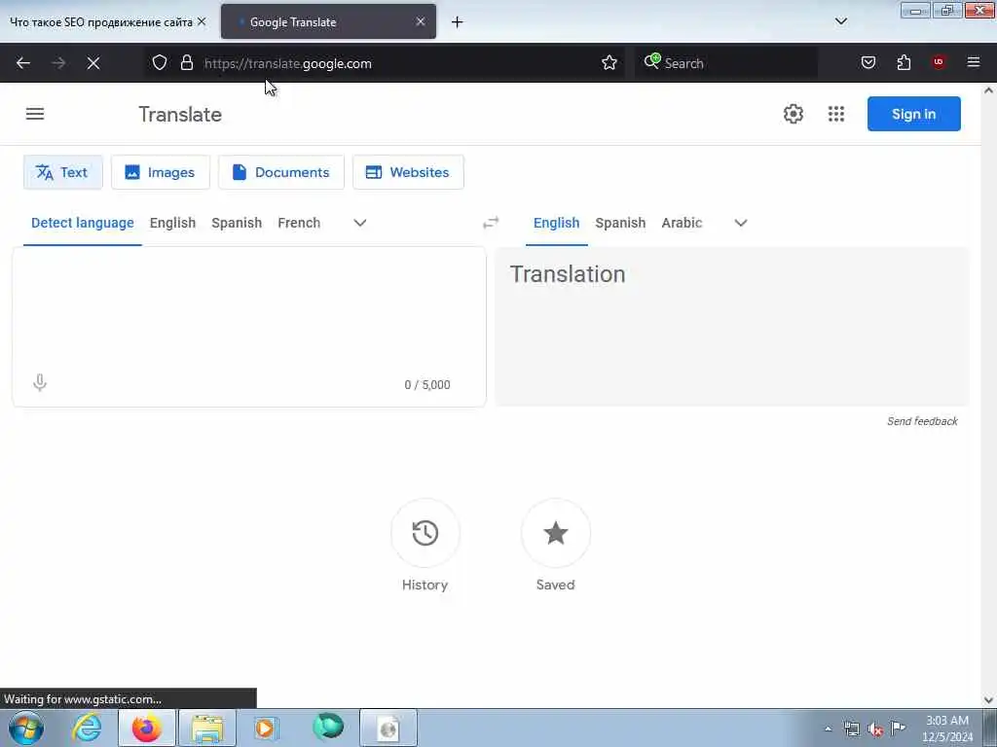Image resolution: width=997 pixels, height=747 pixels.
Task: Choose Arabic as target language
Action: (x=682, y=223)
